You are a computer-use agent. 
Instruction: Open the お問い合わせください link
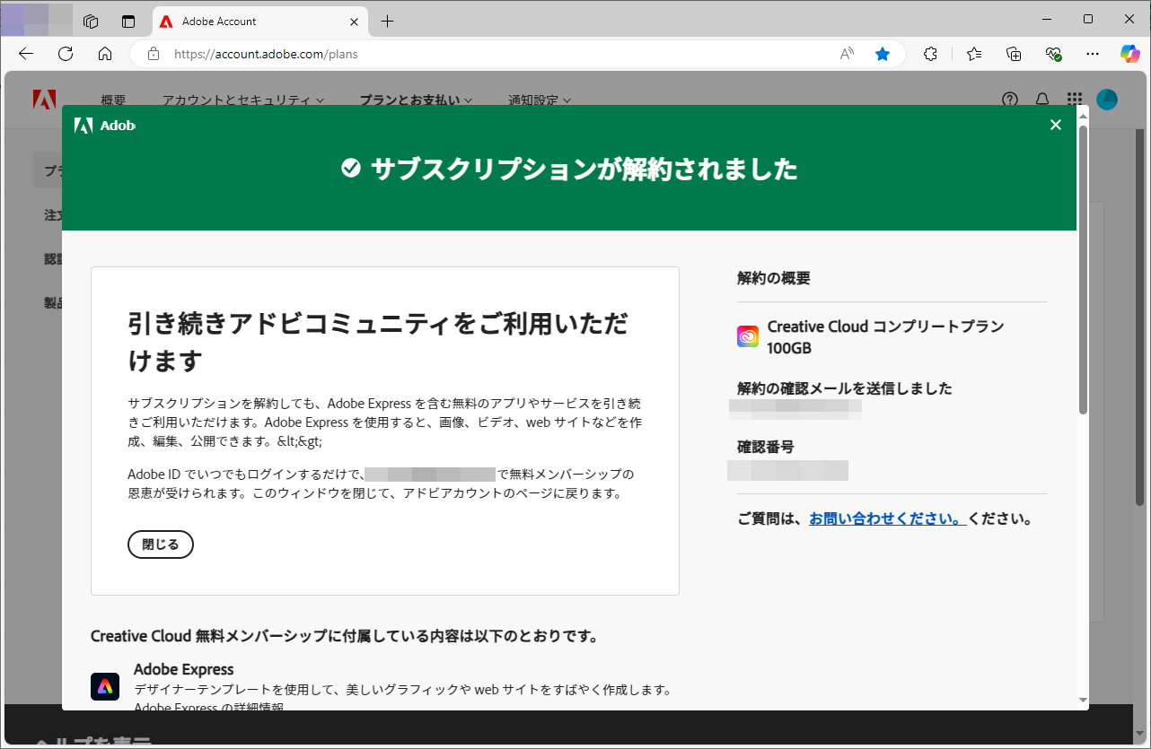pos(887,518)
